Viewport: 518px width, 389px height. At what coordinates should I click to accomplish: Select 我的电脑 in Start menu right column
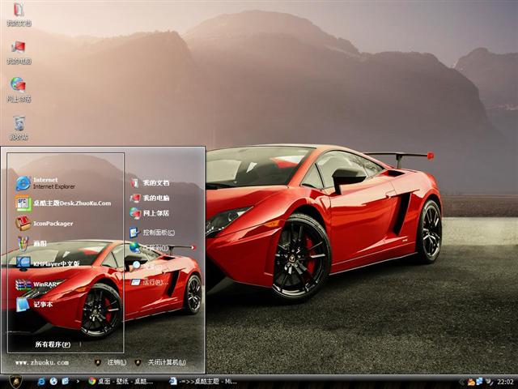[150, 198]
